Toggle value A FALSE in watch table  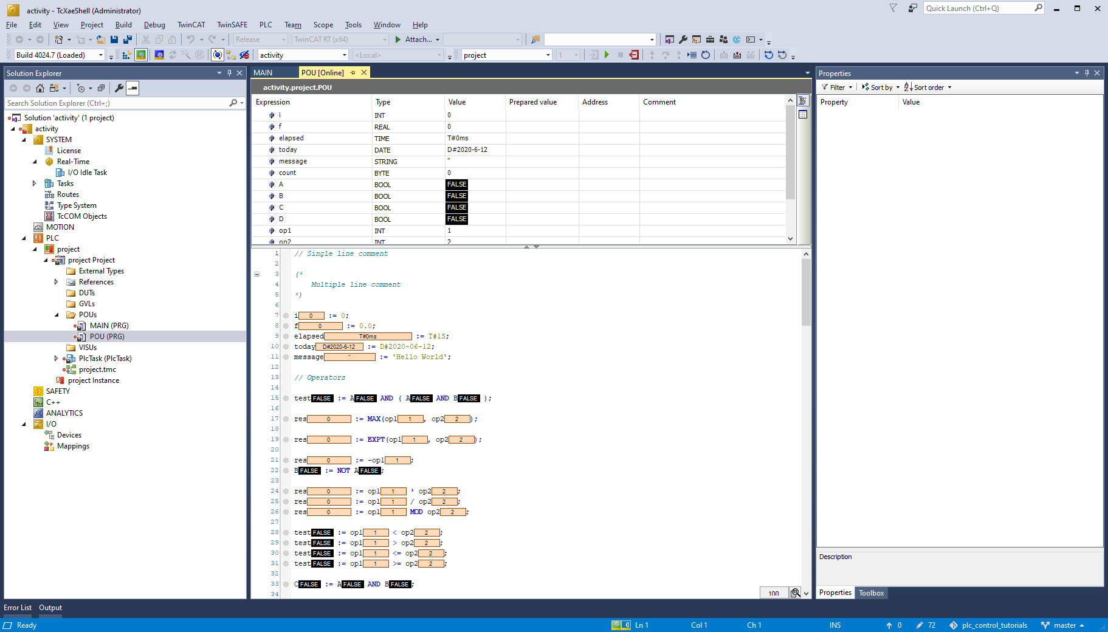click(456, 185)
